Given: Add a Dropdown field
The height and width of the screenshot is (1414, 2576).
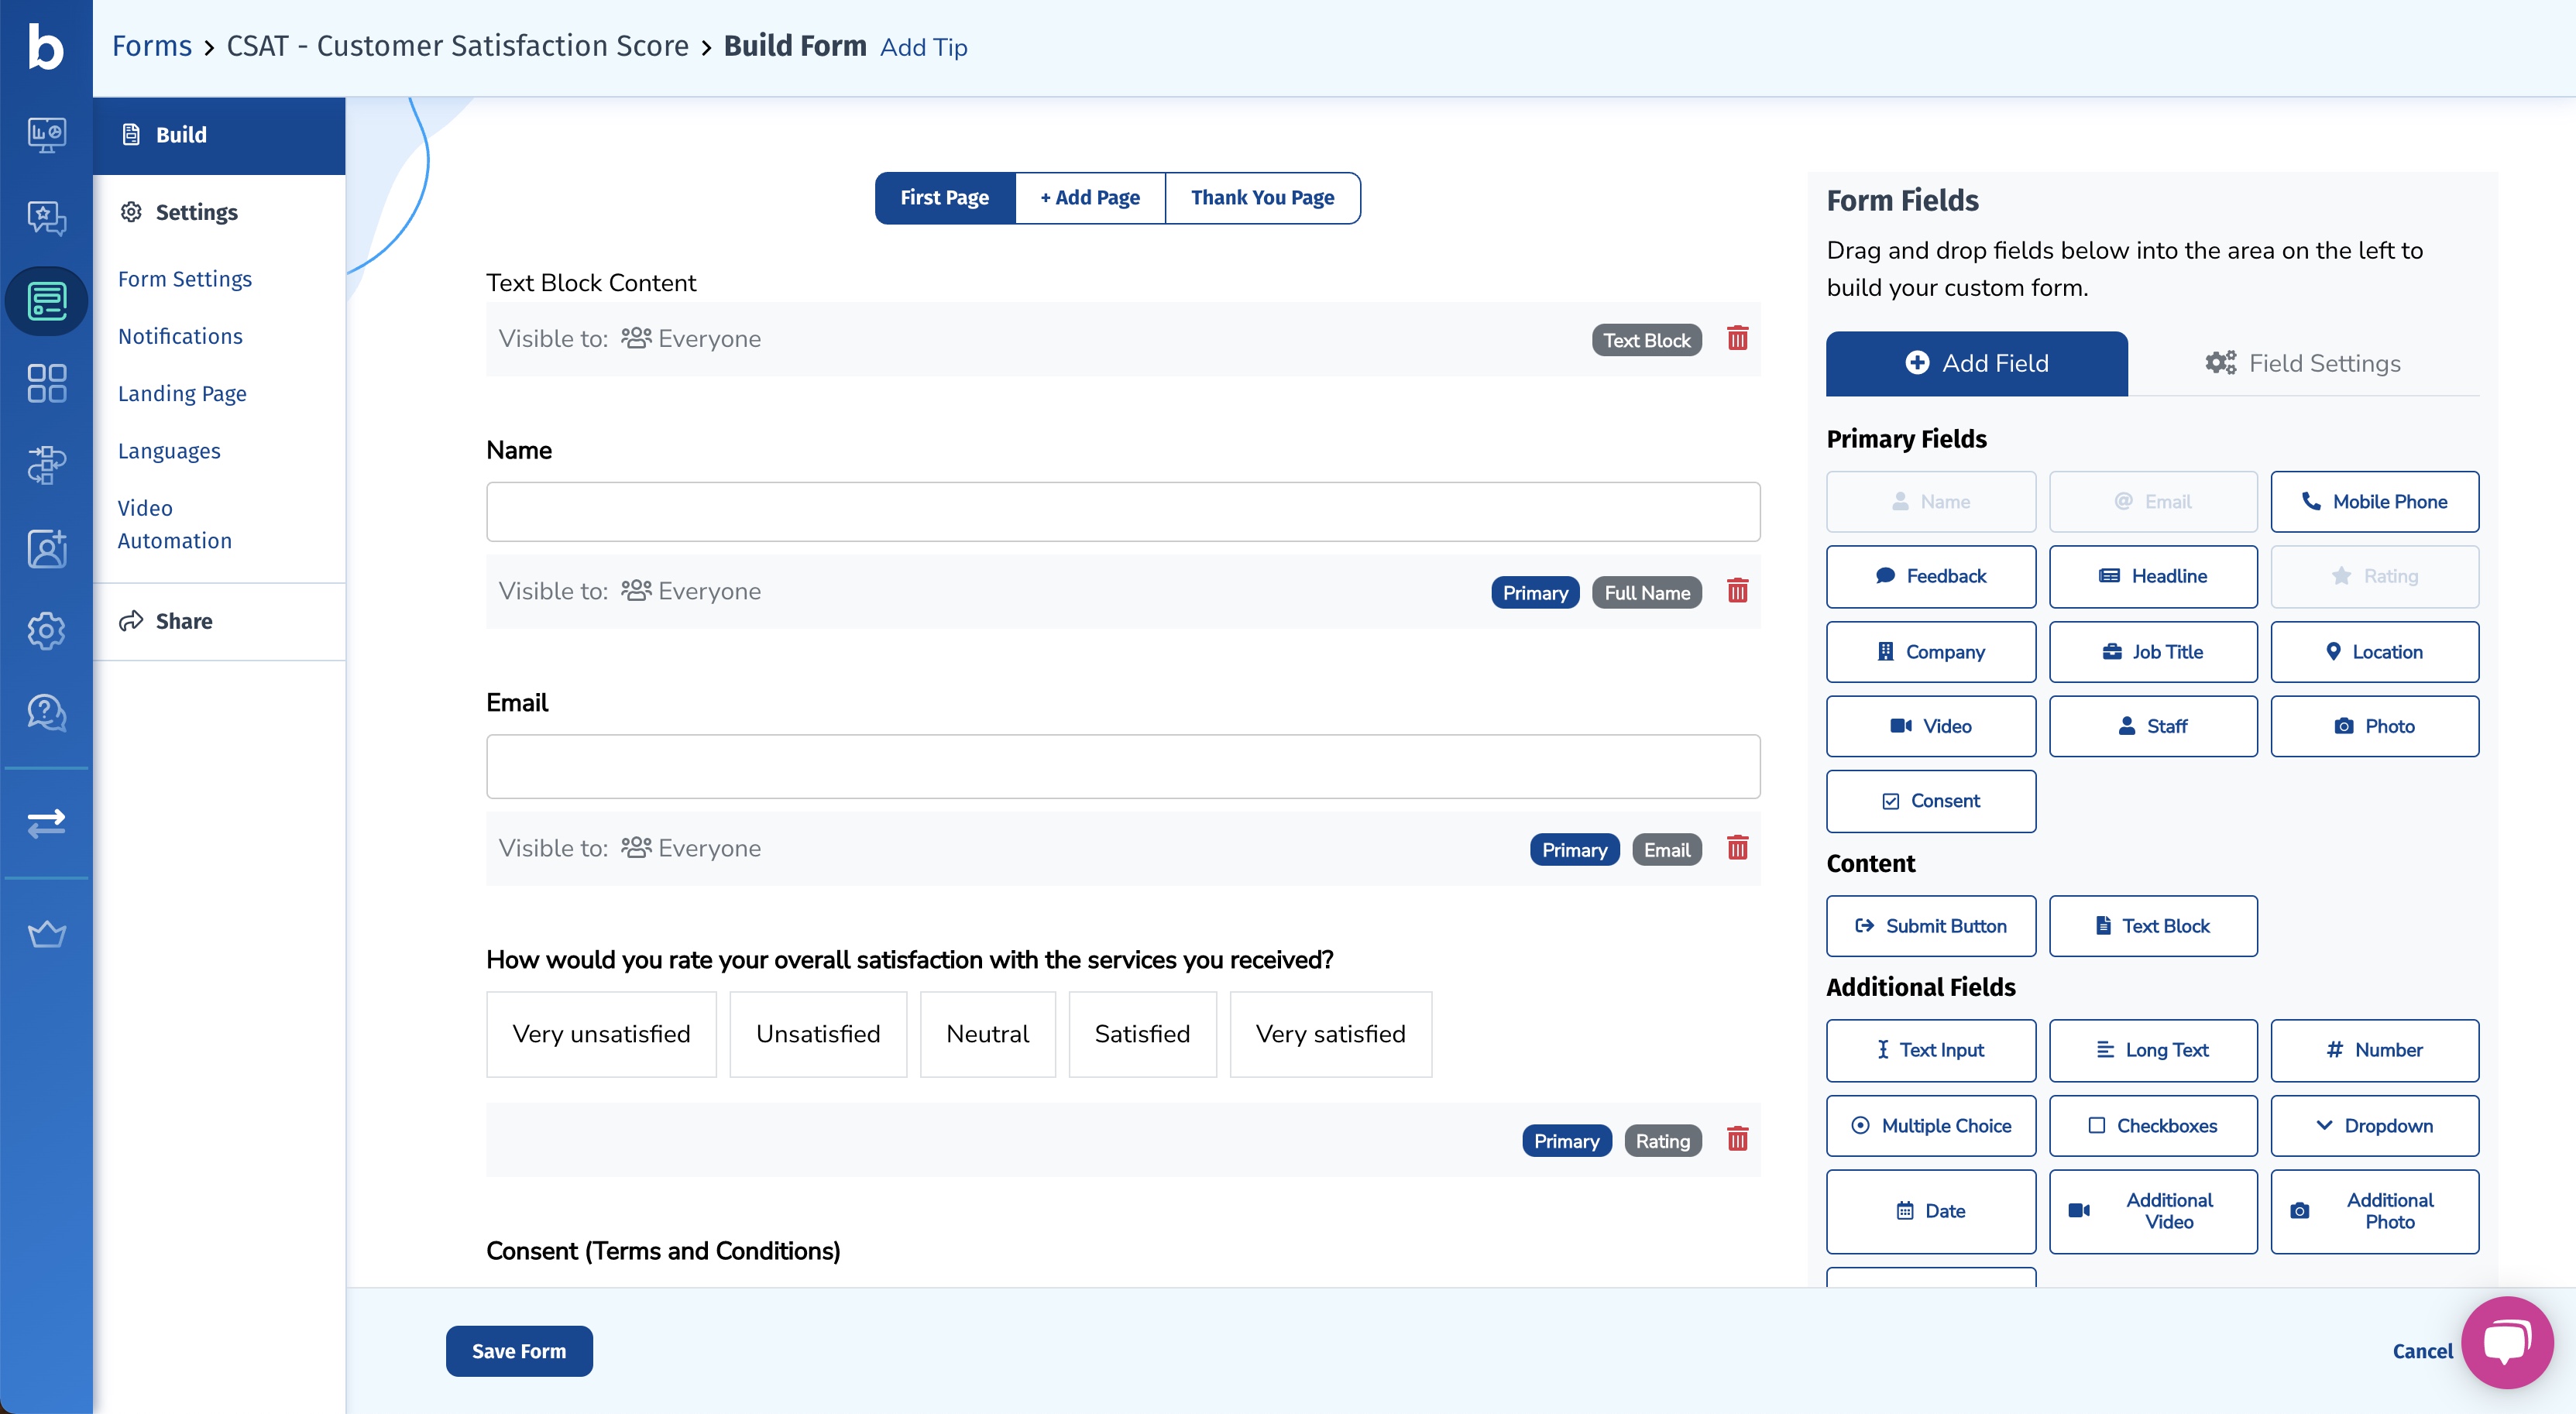Looking at the screenshot, I should (2374, 1125).
